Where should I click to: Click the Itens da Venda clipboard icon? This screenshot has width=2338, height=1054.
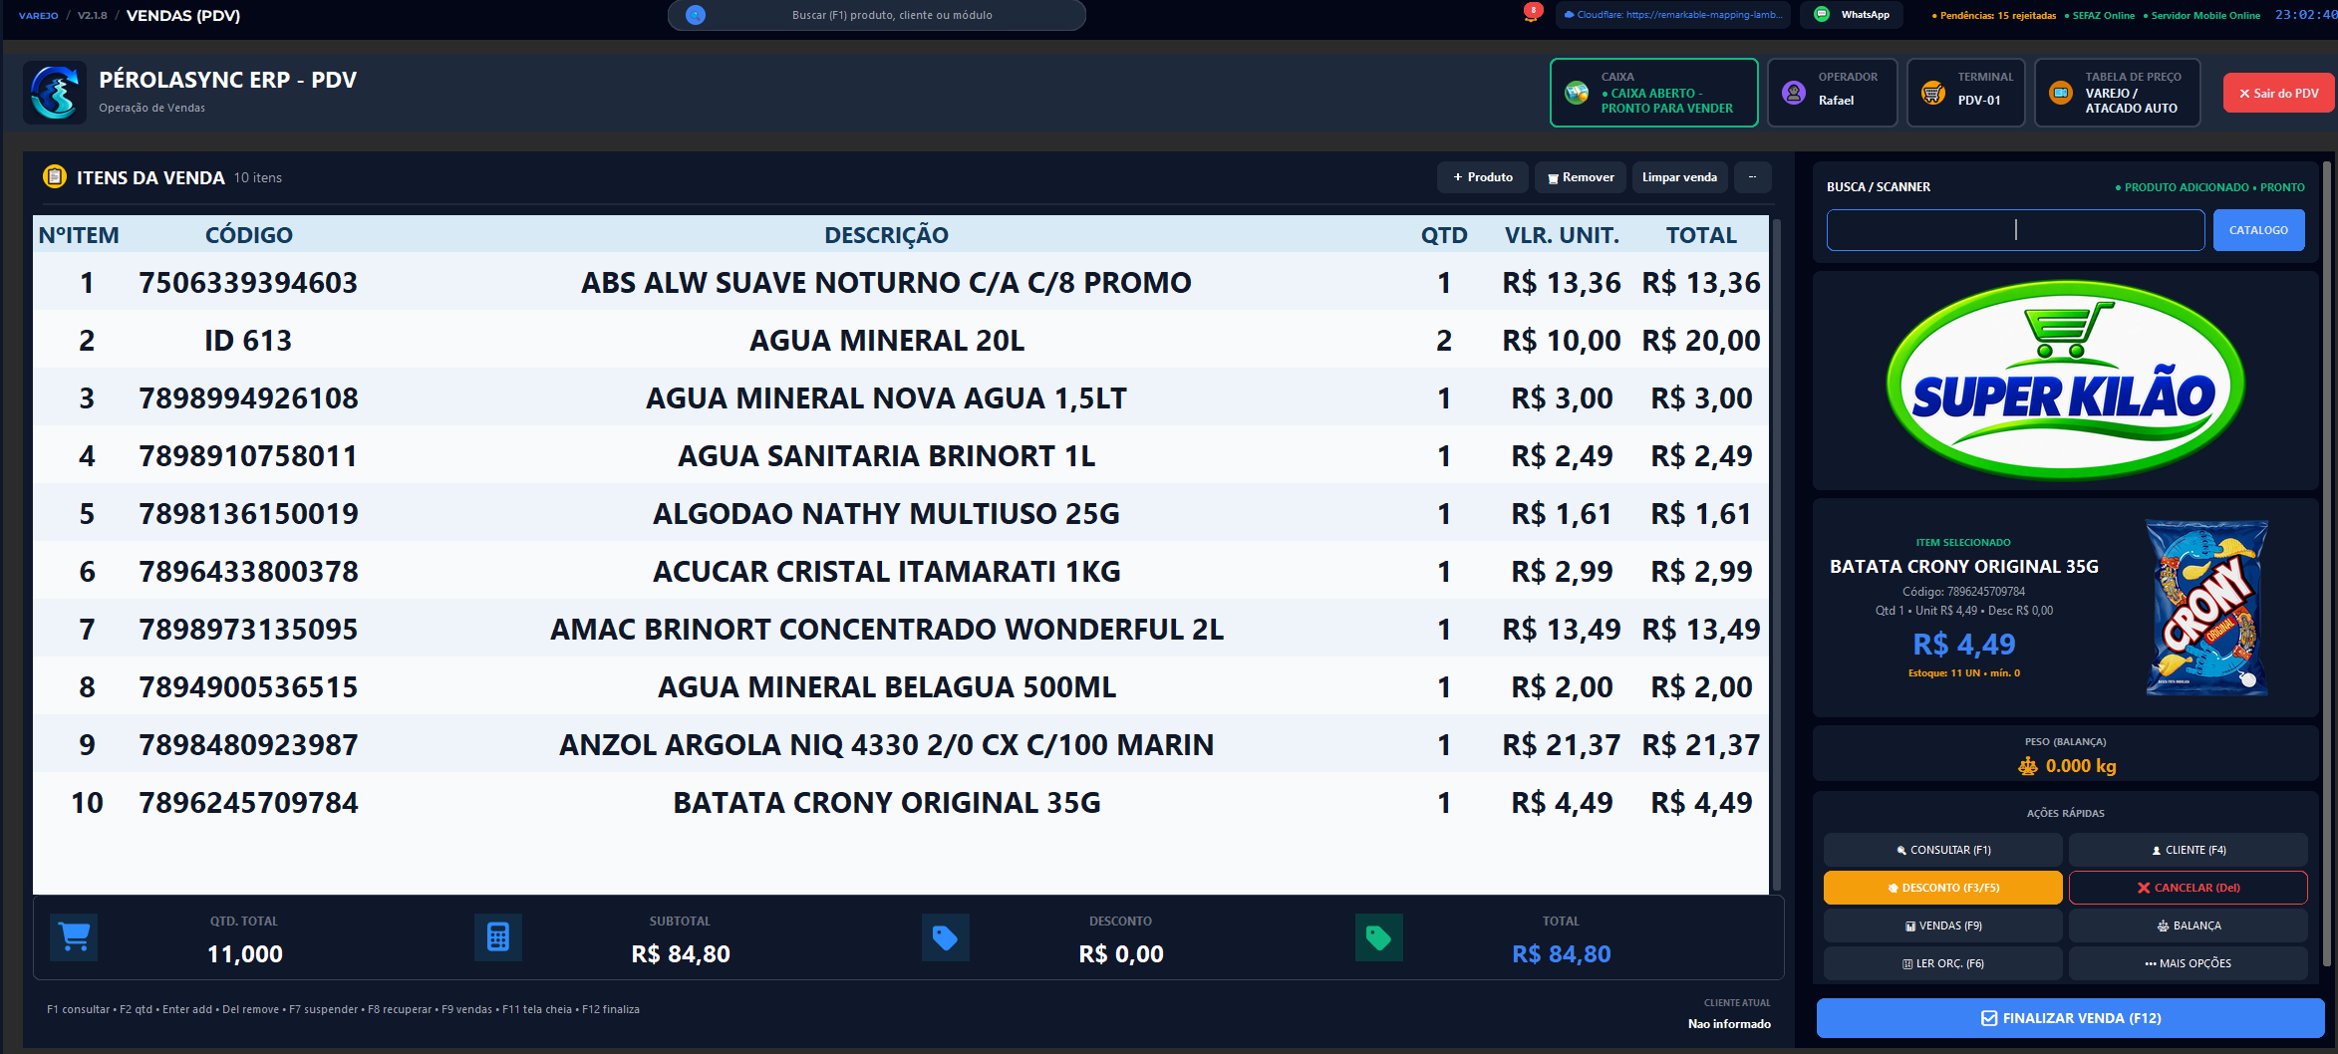click(55, 177)
